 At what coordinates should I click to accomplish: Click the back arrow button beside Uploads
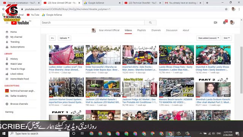click(x=52, y=38)
